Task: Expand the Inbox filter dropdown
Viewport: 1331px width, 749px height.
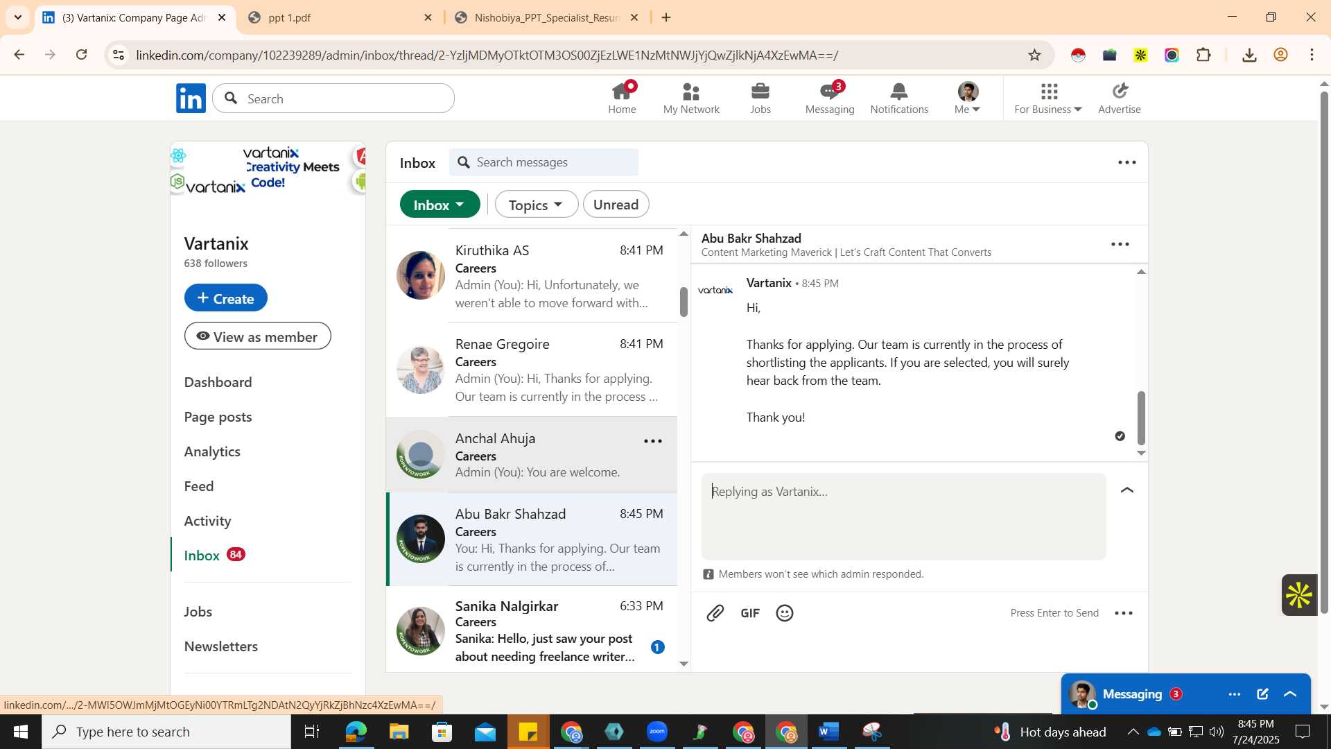Action: 440,205
